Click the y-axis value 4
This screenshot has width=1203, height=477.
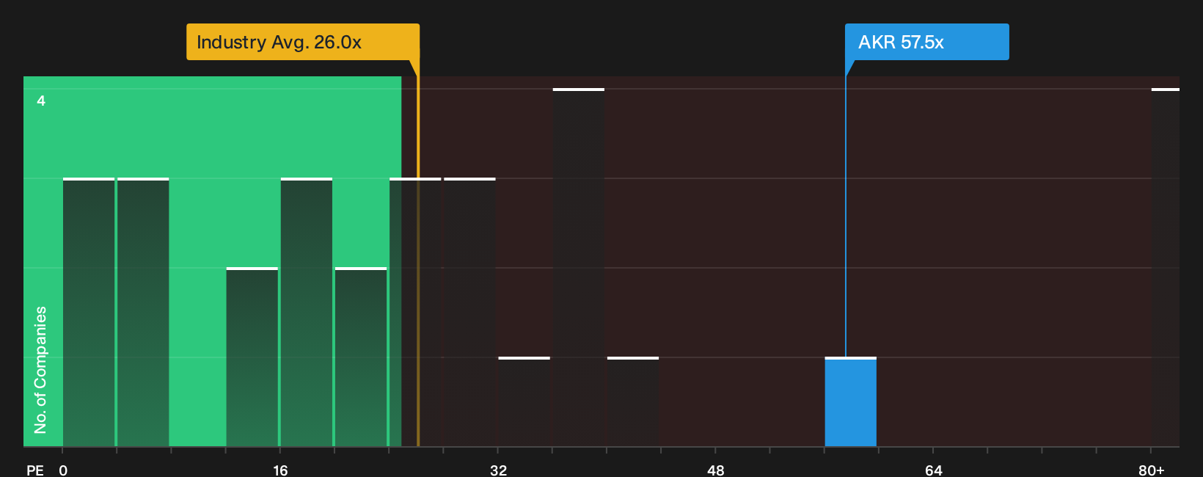point(41,101)
